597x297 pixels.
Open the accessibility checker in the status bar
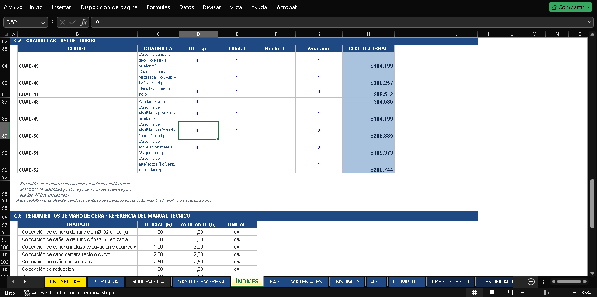[x=69, y=293]
